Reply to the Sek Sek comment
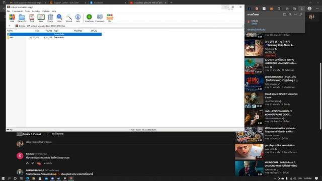Image resolution: width=322 pixels, height=181 pixels. point(48,163)
